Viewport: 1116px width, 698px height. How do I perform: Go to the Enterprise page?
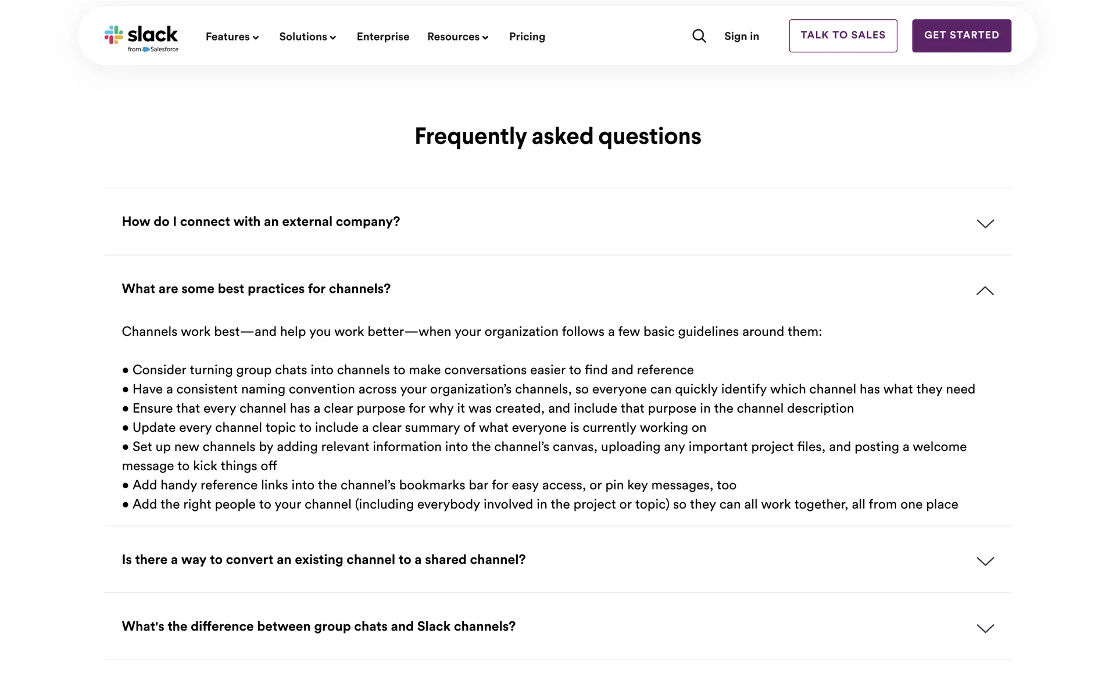(383, 37)
